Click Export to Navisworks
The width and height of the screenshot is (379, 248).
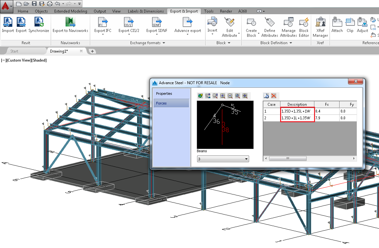pyautogui.click(x=70, y=25)
